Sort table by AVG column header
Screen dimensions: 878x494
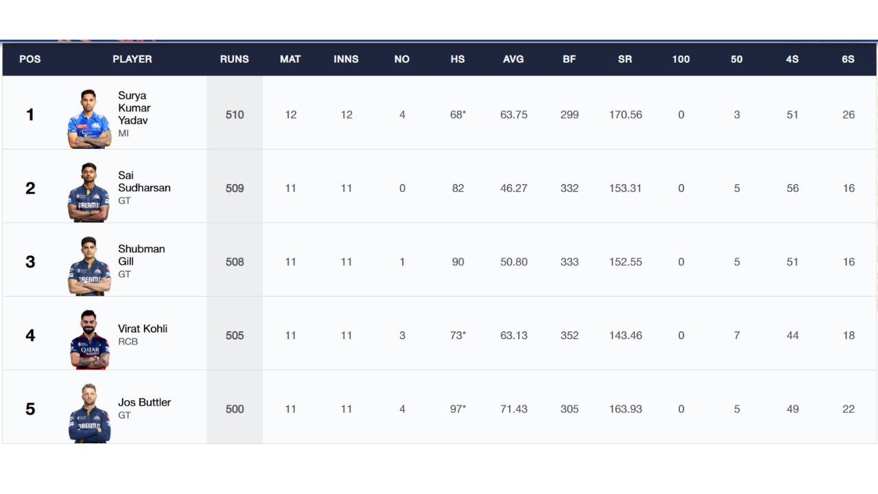pyautogui.click(x=513, y=59)
